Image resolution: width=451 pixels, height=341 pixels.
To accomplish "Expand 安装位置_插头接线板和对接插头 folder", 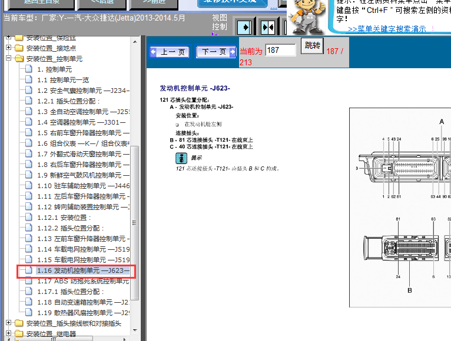I will coord(9,323).
